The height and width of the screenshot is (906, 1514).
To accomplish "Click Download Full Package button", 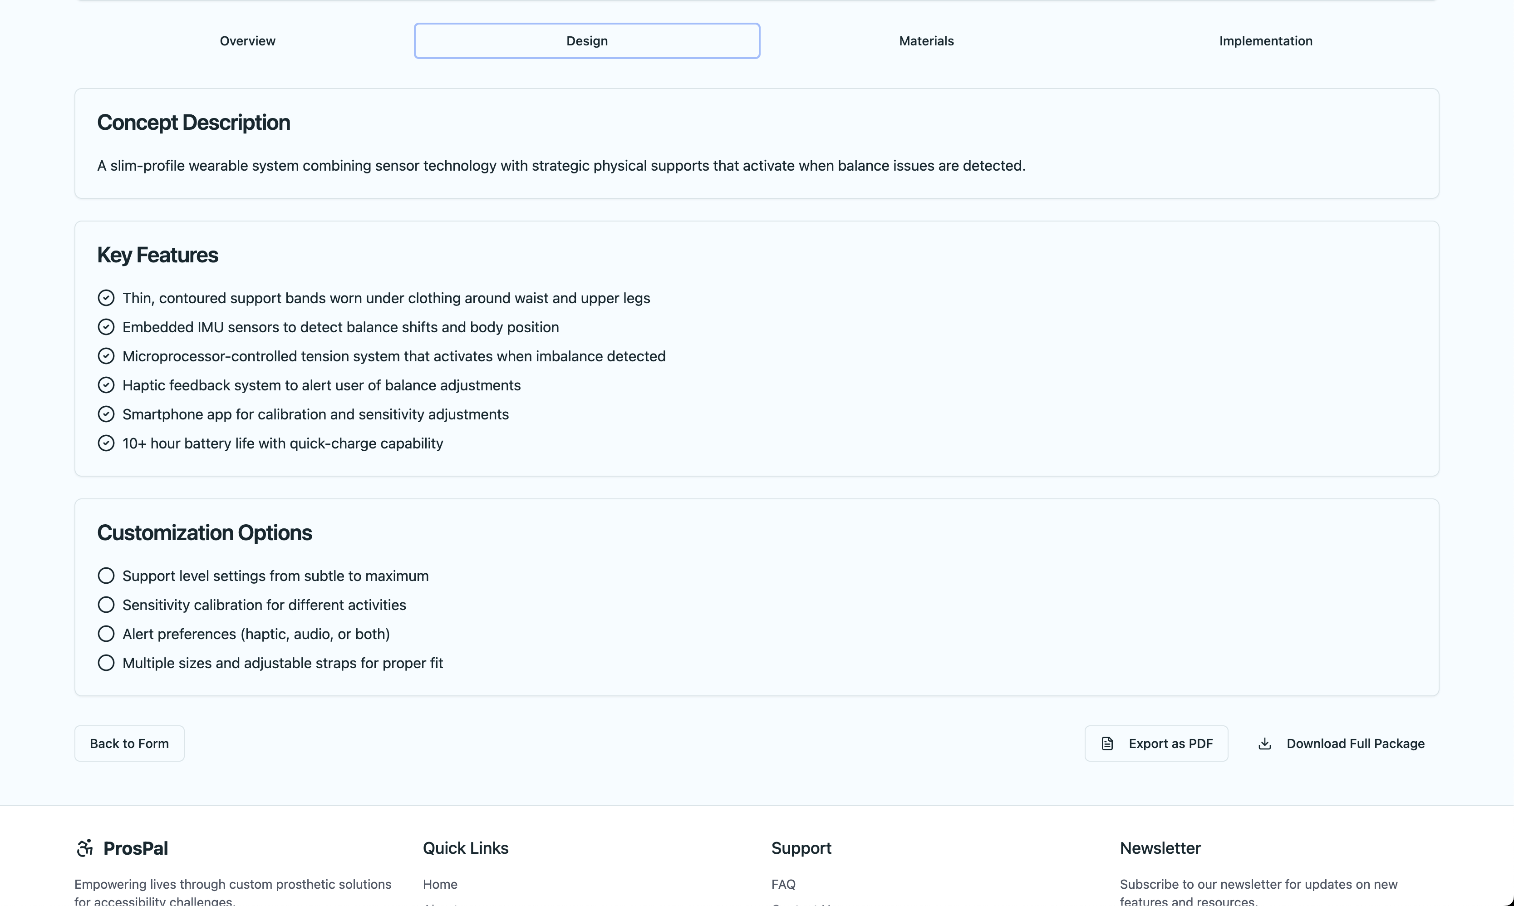I will [1341, 743].
